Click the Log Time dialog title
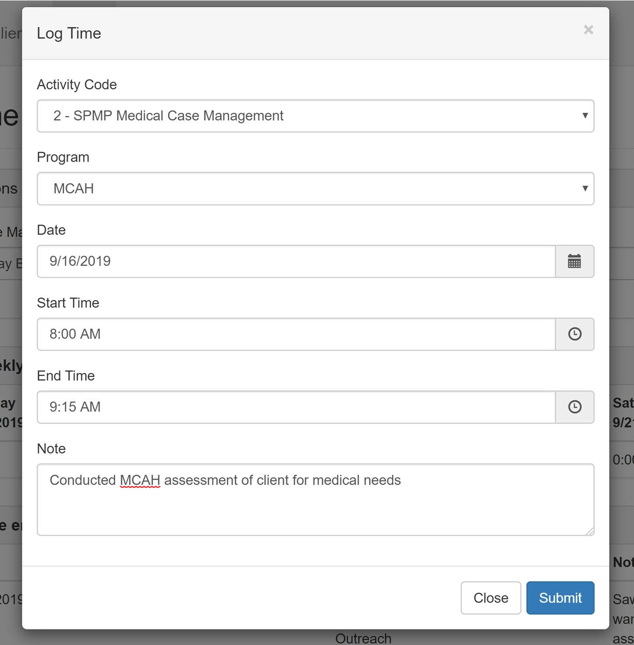 point(69,33)
